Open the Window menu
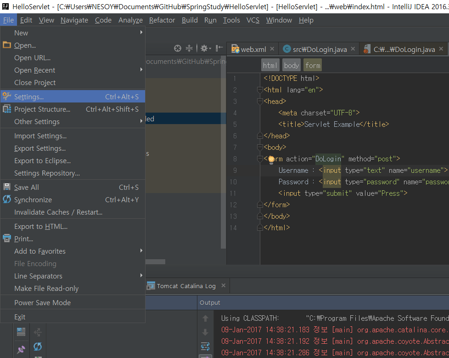Screen dimensions: 449x358 click(x=279, y=20)
